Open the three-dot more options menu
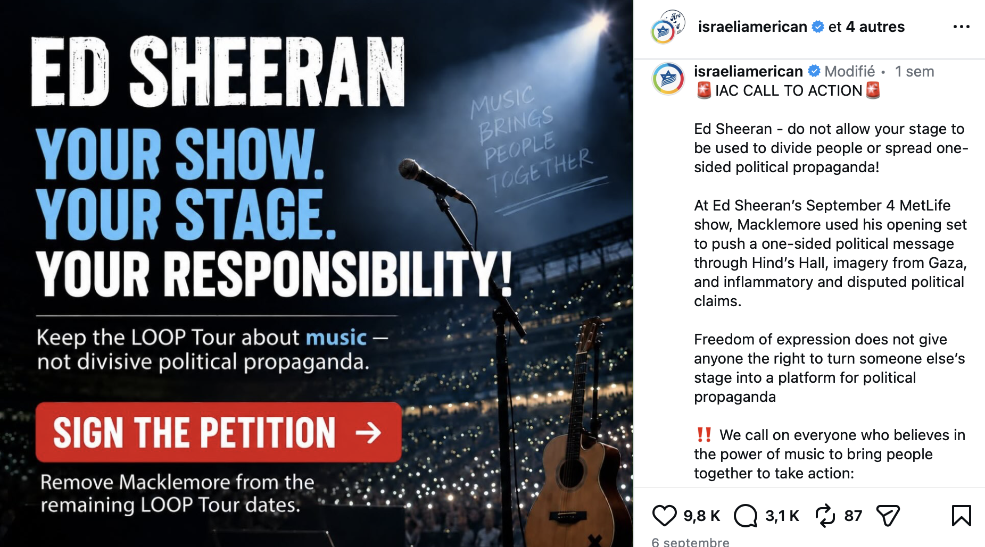985x547 pixels. pyautogui.click(x=961, y=27)
